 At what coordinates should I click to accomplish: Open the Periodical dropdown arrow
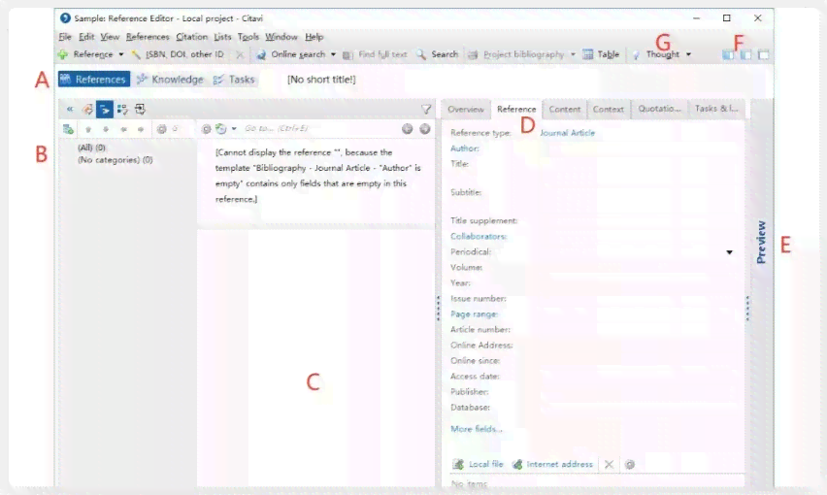(729, 252)
